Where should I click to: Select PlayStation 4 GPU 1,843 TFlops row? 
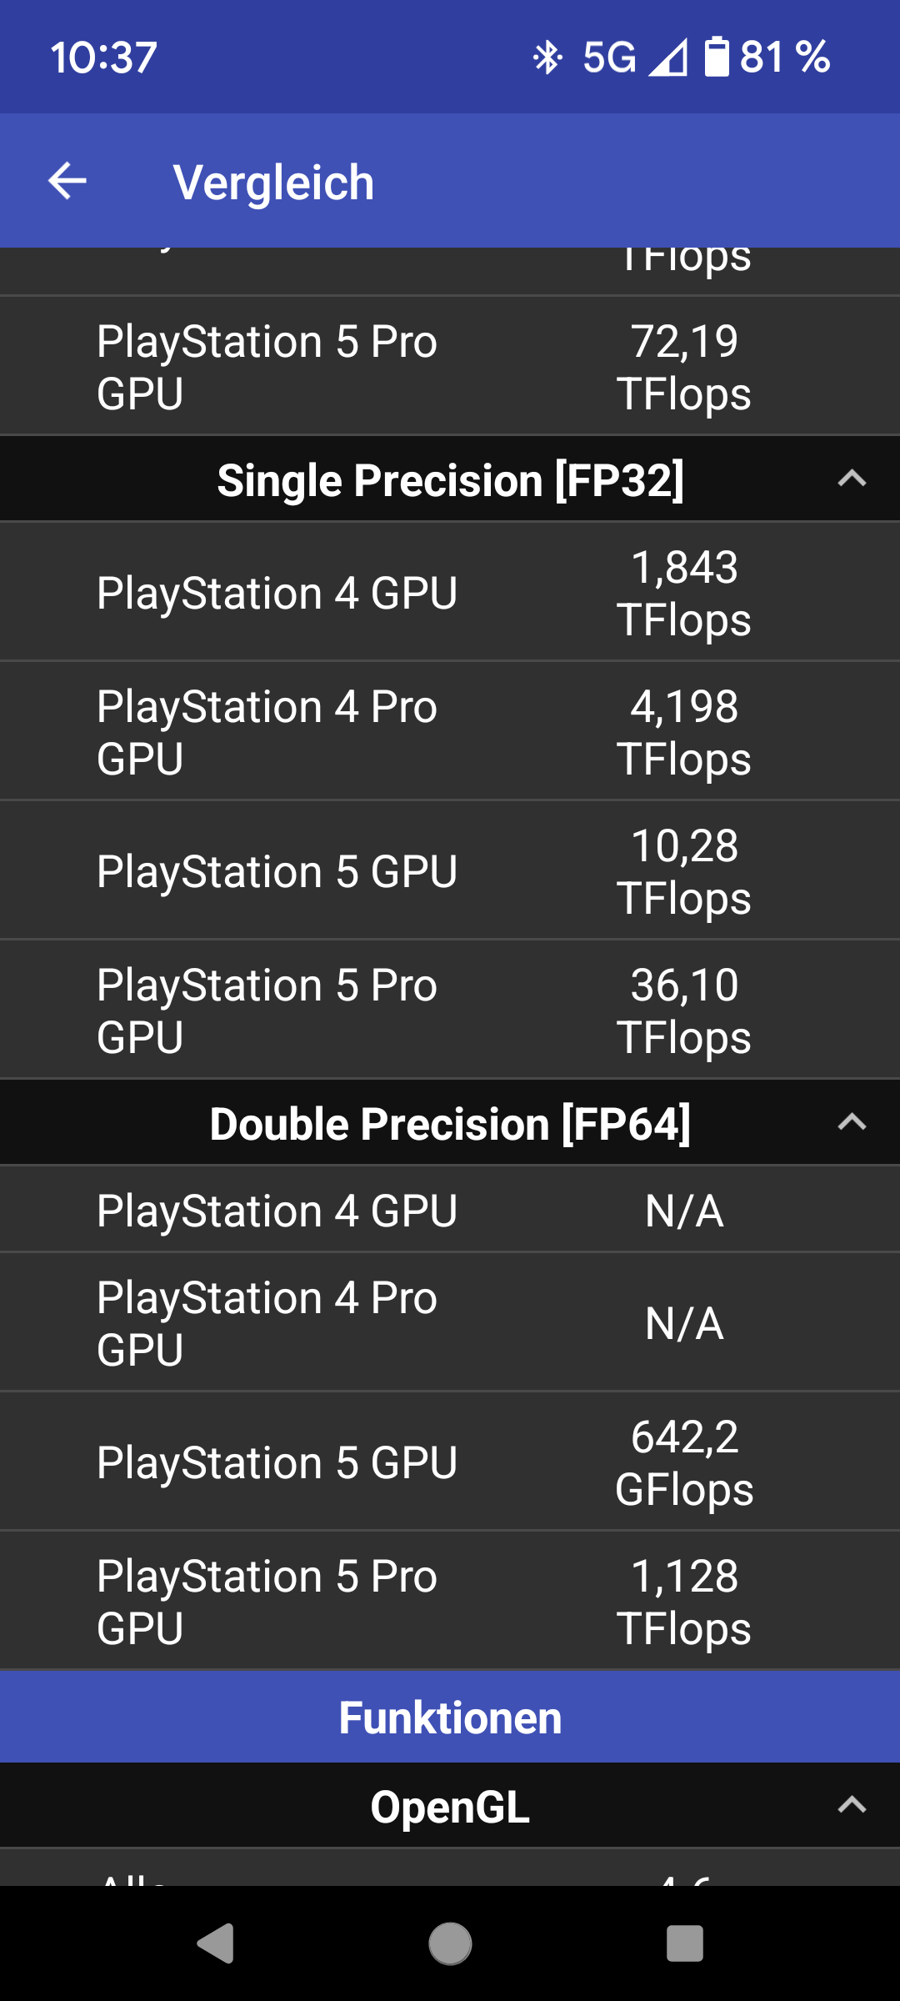450,593
